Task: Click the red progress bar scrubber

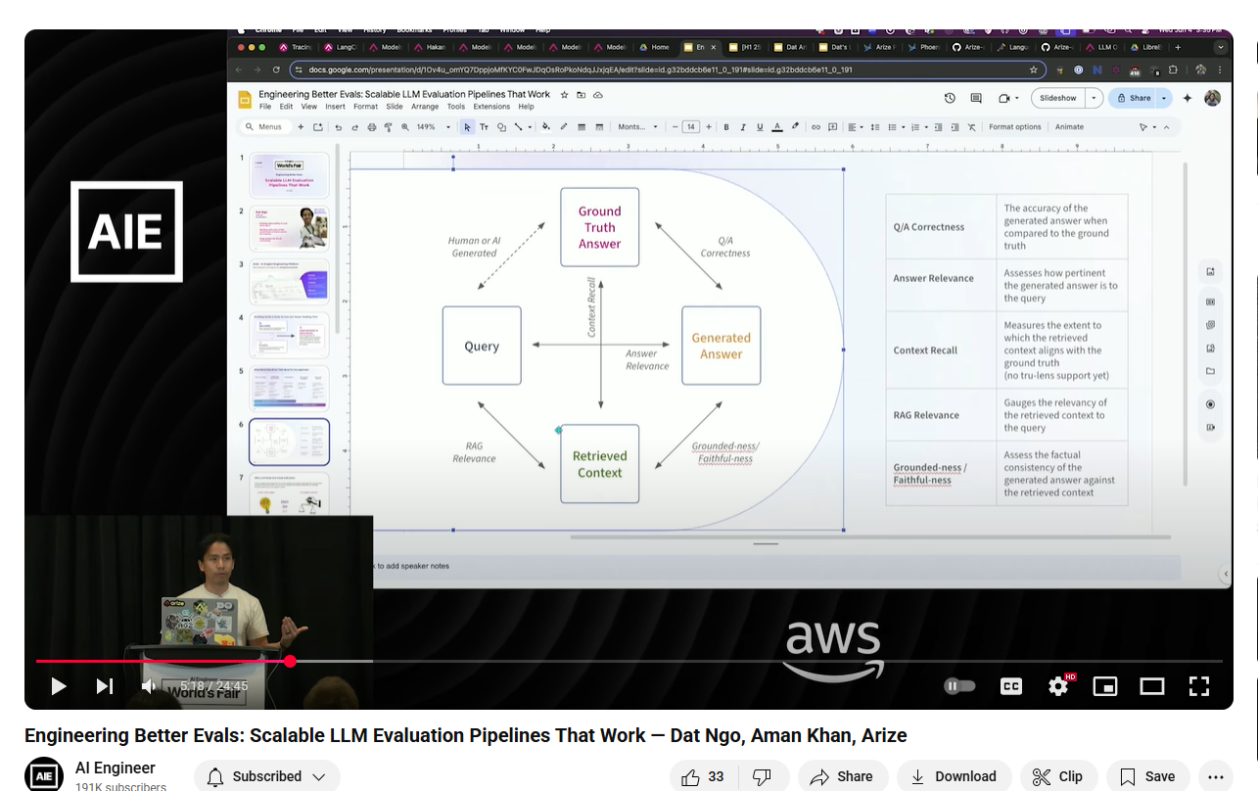Action: pos(290,662)
